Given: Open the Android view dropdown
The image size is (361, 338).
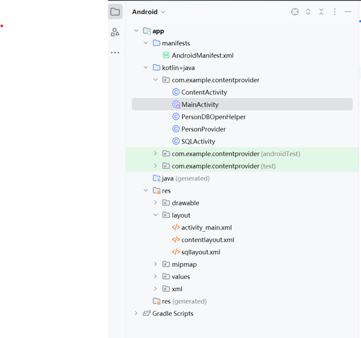Looking at the screenshot, I should point(149,12).
